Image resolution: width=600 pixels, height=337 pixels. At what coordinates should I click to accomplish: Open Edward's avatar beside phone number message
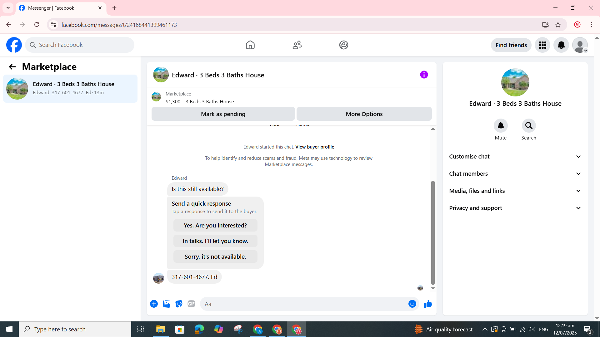[x=158, y=278]
